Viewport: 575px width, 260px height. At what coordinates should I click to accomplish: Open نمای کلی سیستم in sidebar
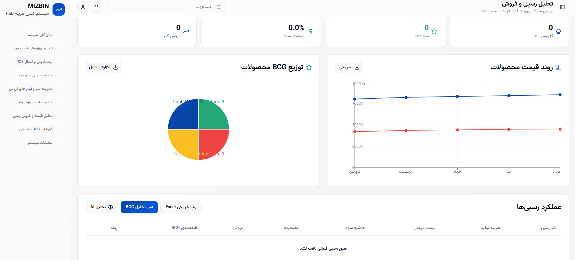coord(40,35)
